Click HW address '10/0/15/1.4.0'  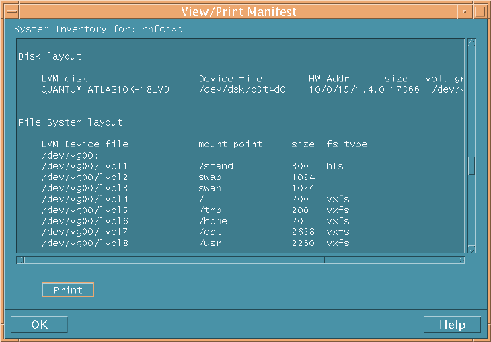(346, 89)
